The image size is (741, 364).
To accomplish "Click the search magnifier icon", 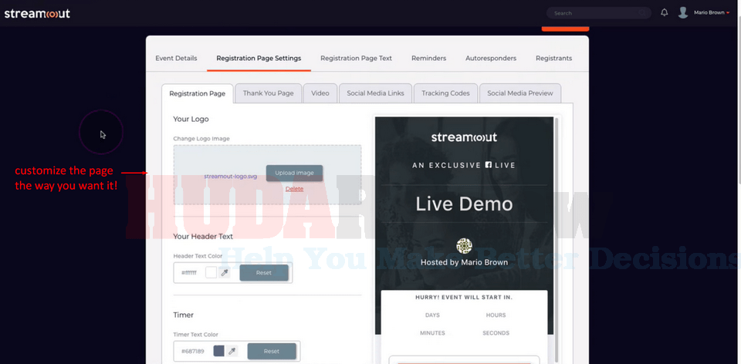I will [643, 13].
